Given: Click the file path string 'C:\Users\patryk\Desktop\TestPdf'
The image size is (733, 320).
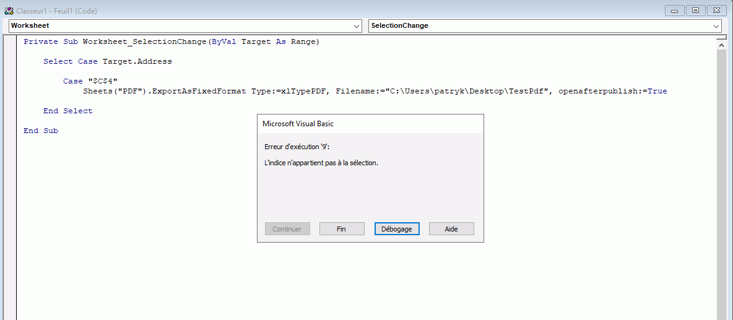Looking at the screenshot, I should 467,92.
